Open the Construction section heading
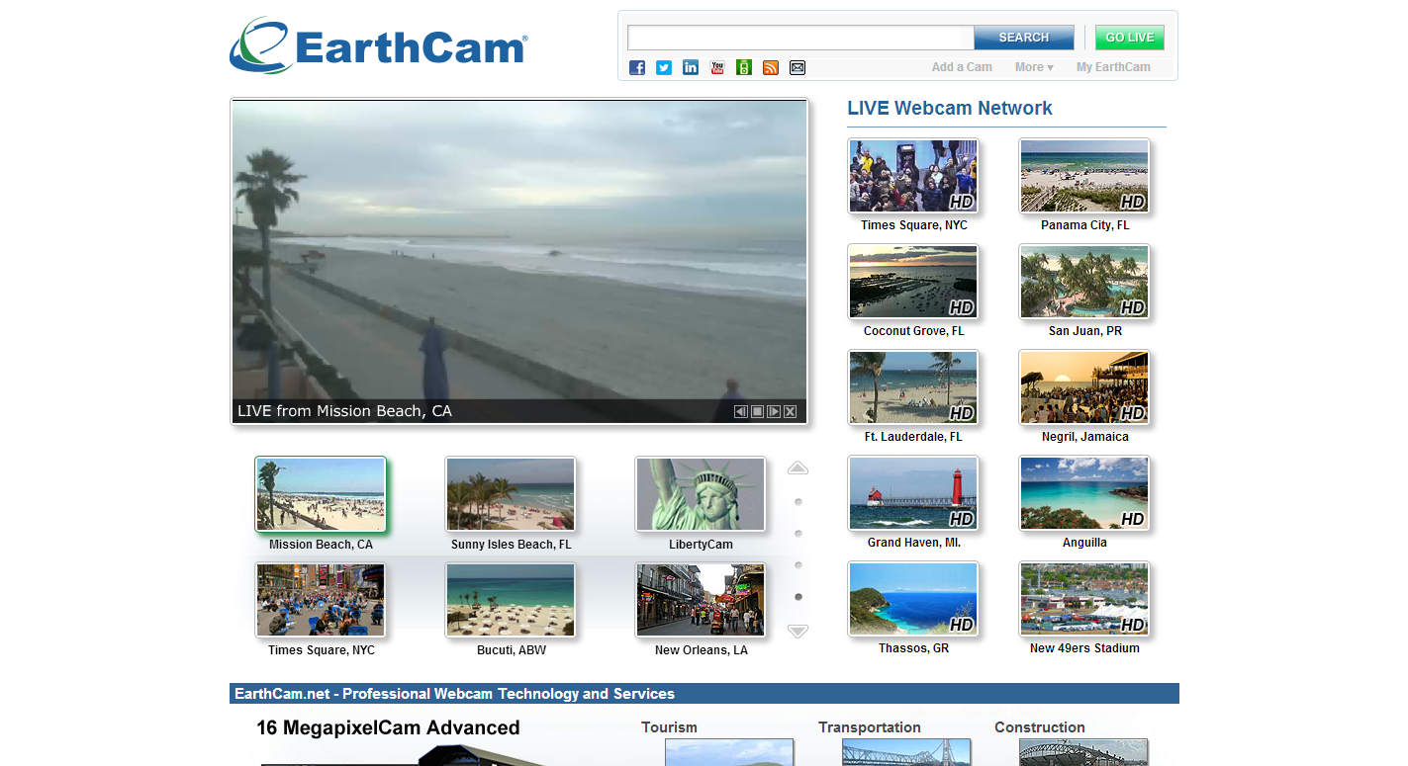 coord(1040,727)
